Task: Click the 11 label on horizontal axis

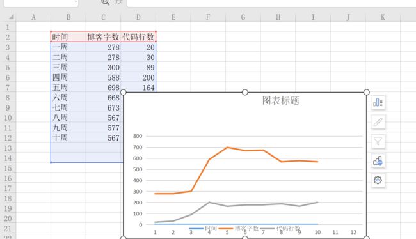Action: [335, 232]
